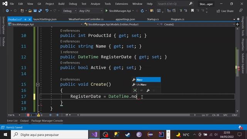Expand the StockManager.Api start options arrow
Viewport: 247px width, 139px height.
133,11
